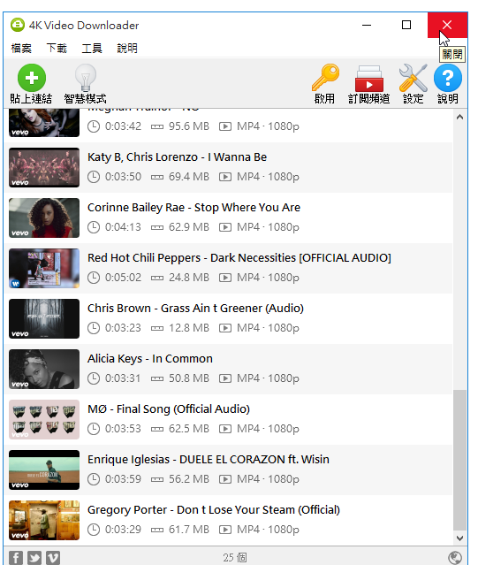Click title 'Red Hot Chili Peppers - Dark Necessities'

click(190, 258)
